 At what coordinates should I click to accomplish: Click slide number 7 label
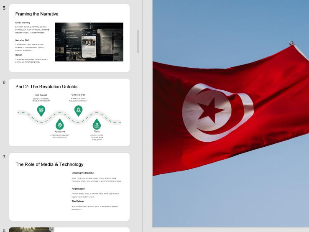tap(4, 157)
